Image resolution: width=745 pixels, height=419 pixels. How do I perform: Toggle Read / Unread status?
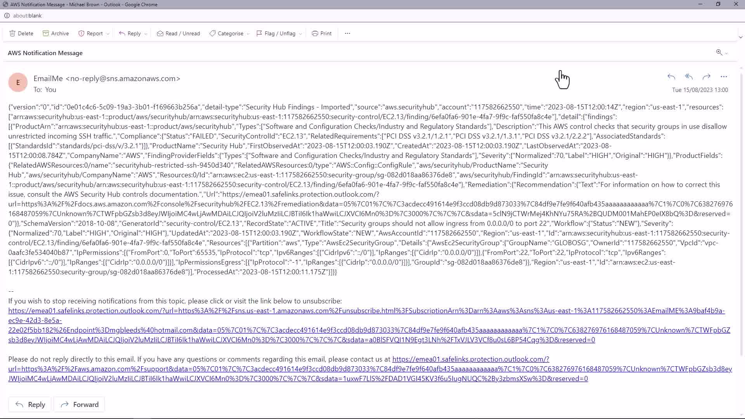click(178, 33)
